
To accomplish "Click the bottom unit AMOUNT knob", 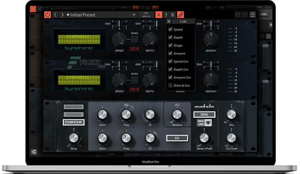I will click(211, 80).
